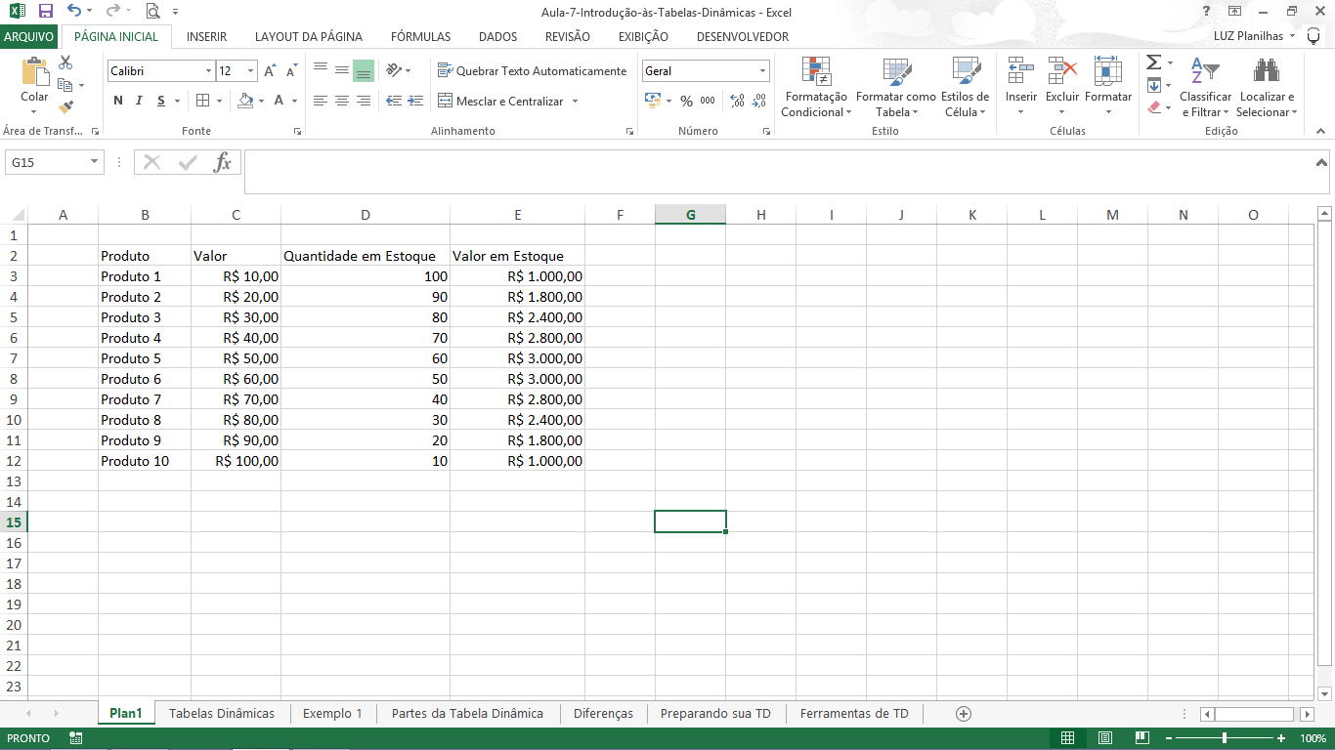1335x750 pixels.
Task: Open the Calibri font dropdown
Action: [x=209, y=70]
